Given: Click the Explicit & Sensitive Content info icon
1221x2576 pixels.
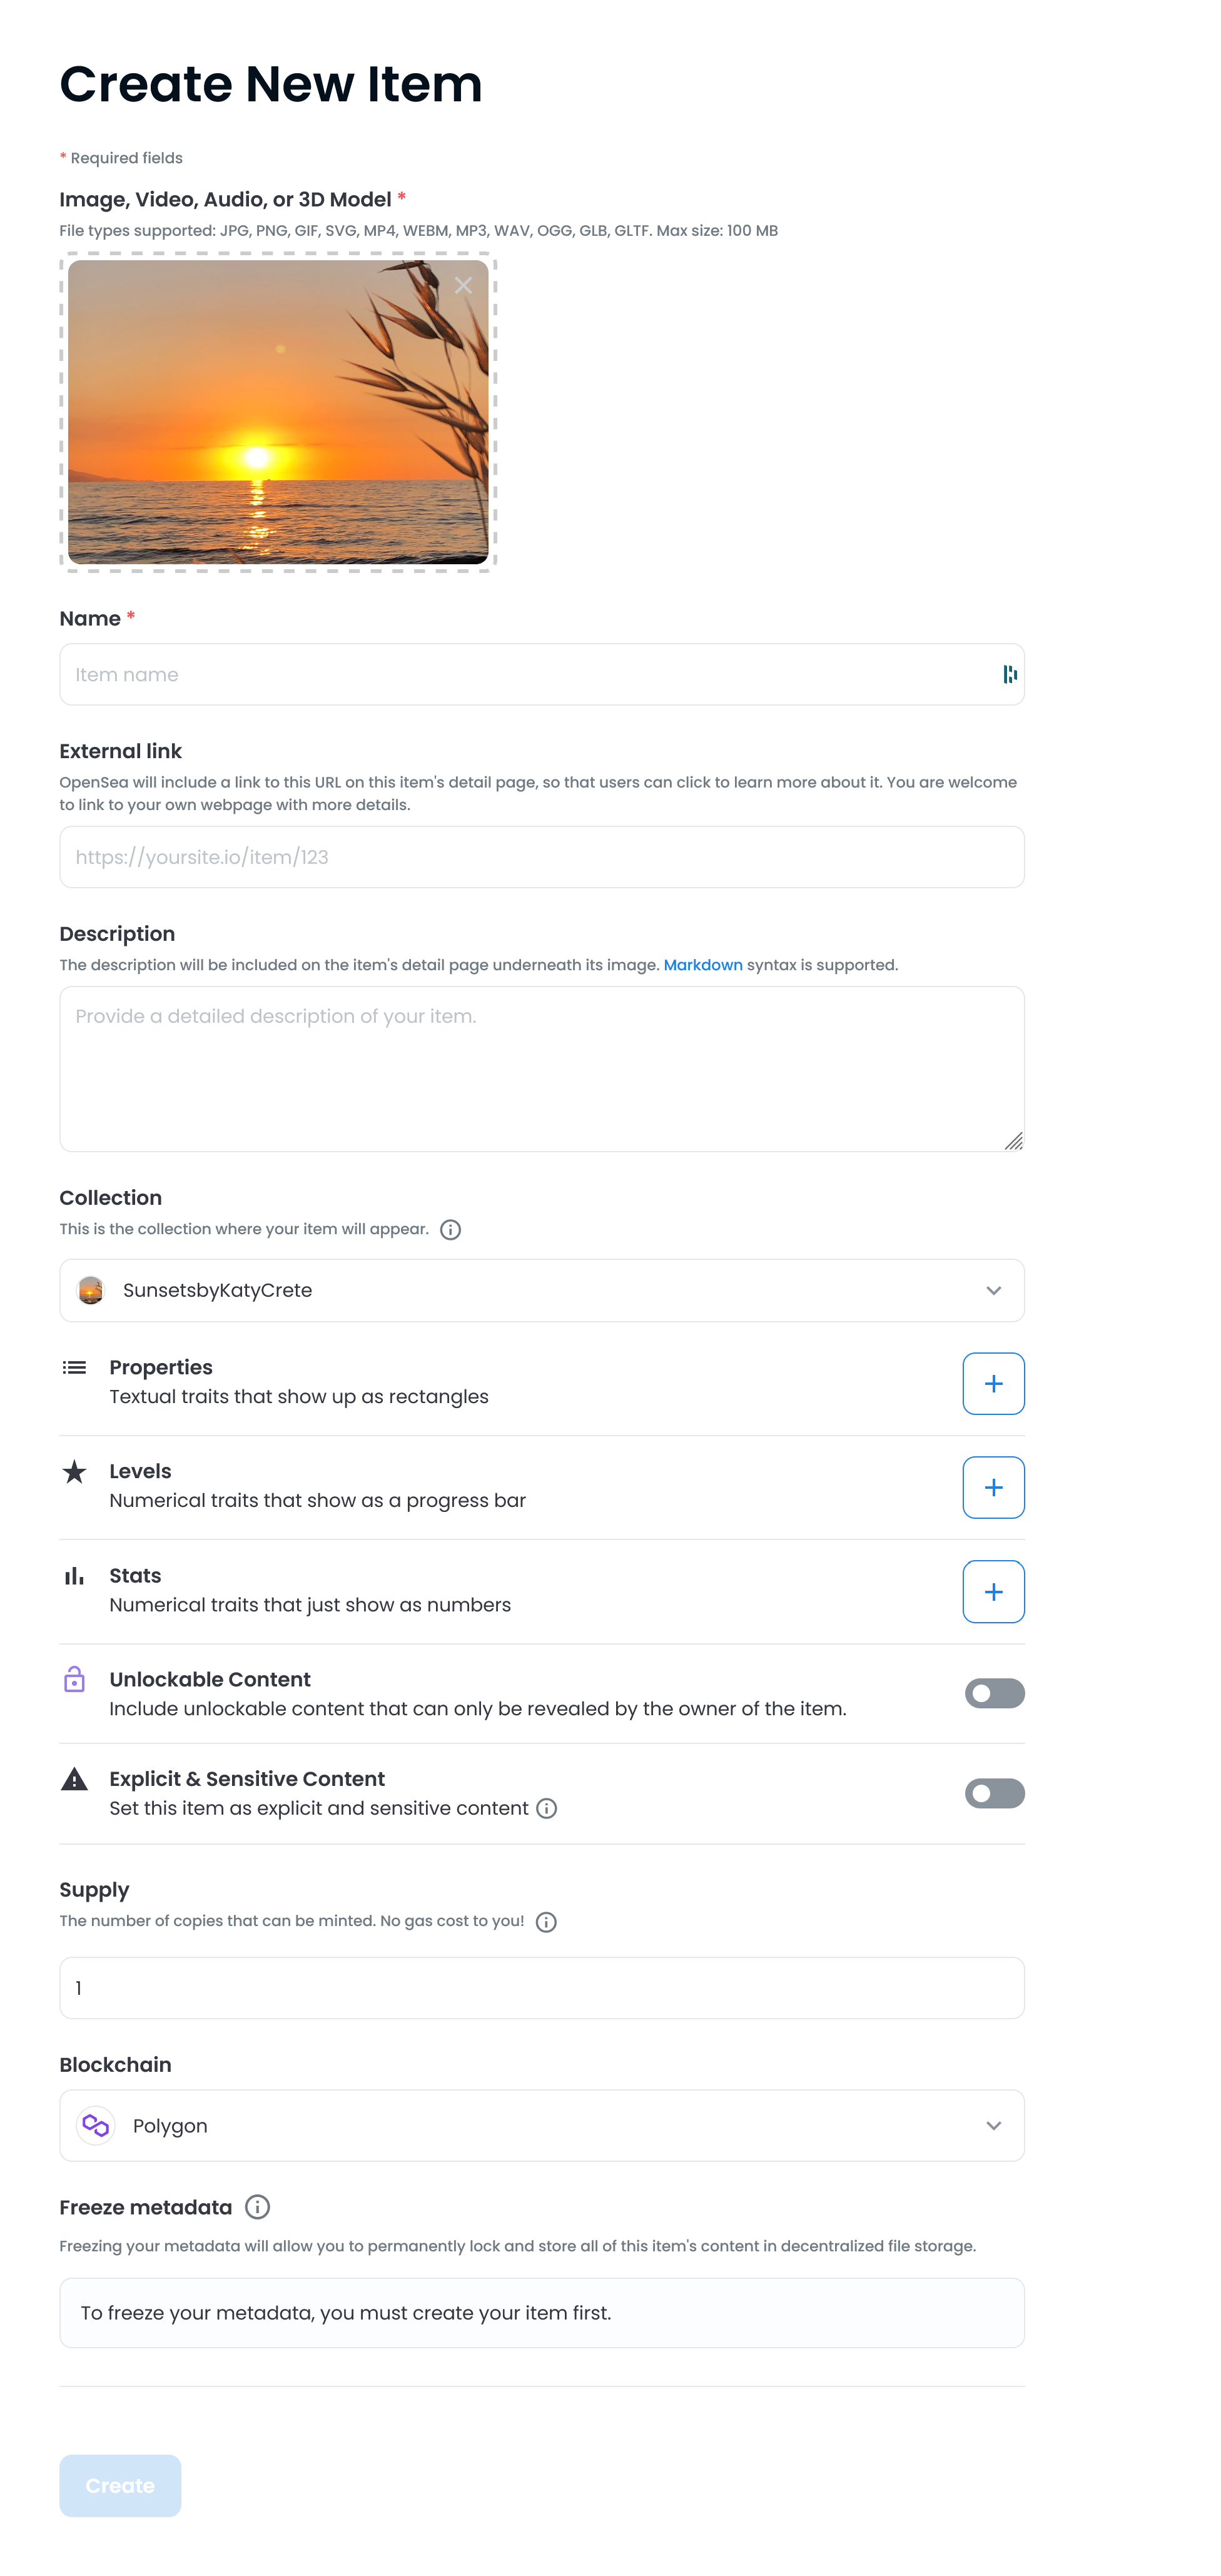Looking at the screenshot, I should 546,1808.
